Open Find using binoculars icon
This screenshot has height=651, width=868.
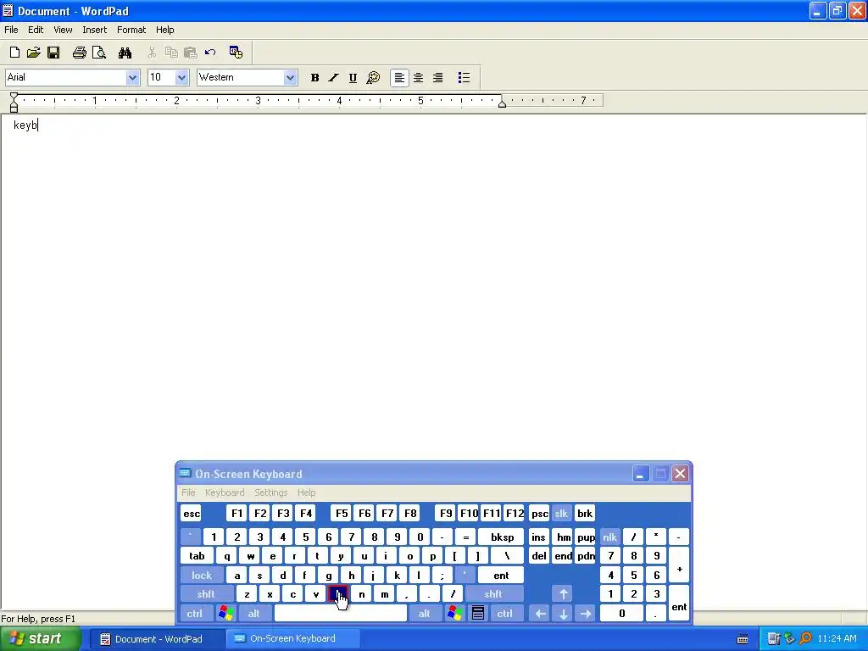(x=125, y=53)
